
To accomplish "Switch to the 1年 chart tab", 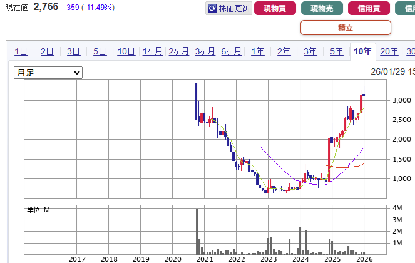I will pos(257,52).
